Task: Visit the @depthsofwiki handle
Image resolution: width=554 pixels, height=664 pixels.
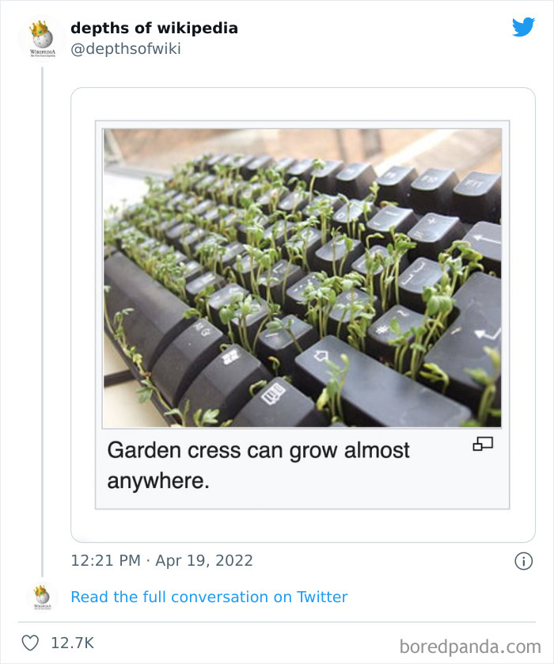Action: point(125,49)
